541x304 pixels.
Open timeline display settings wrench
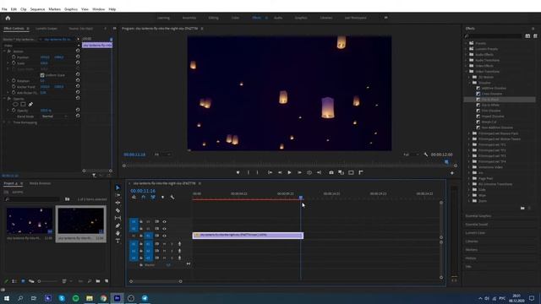point(172,197)
